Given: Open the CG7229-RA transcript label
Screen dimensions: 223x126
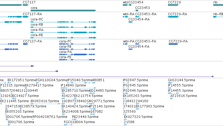Looking at the screenshot, I should 177,14.
